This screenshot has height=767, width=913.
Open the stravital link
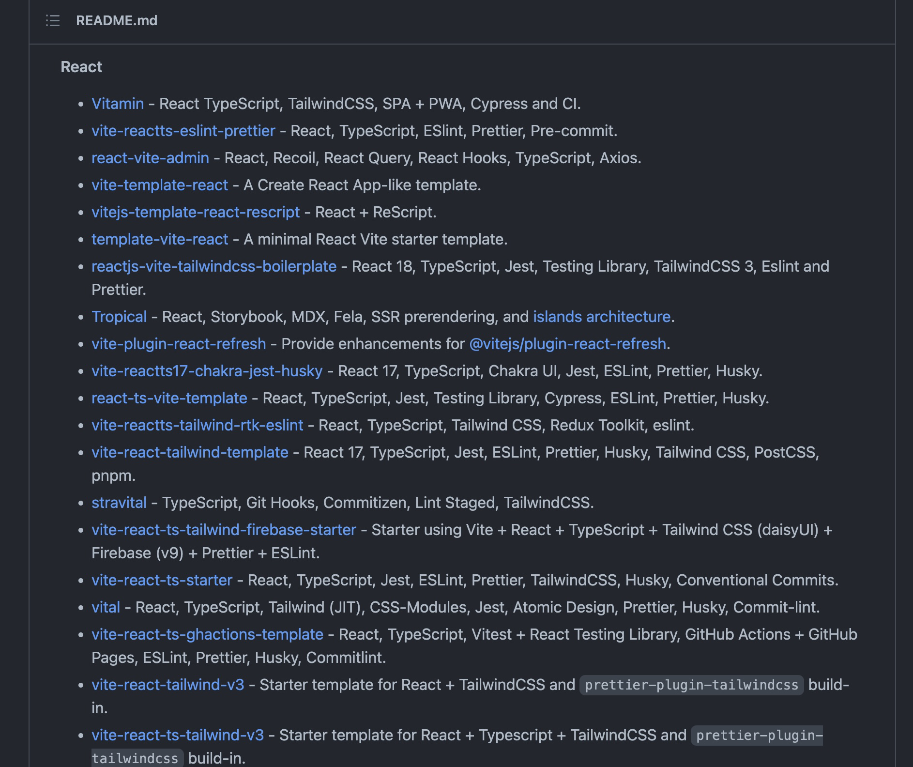[x=119, y=503]
